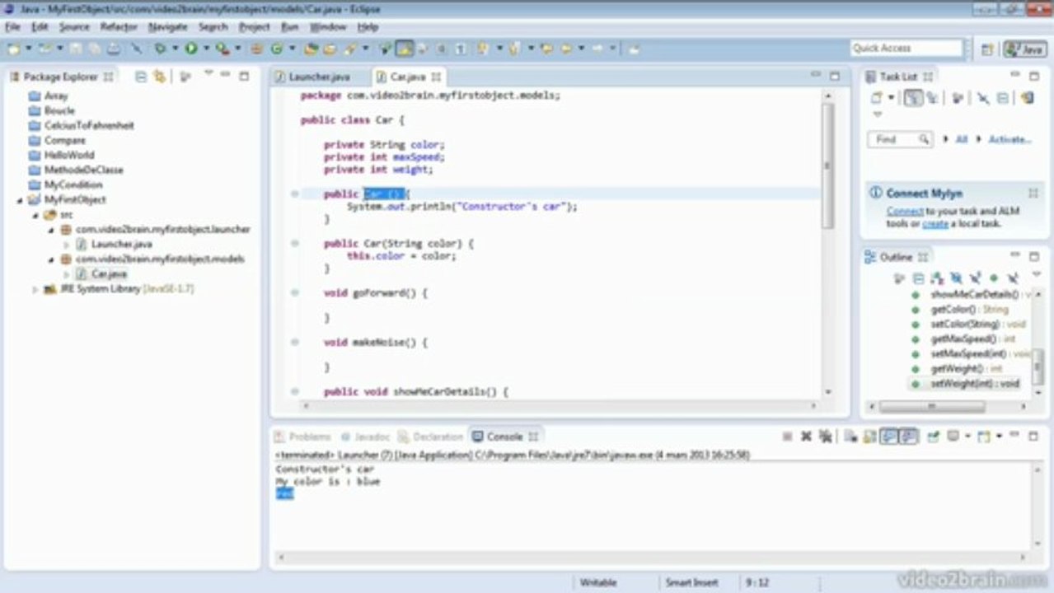Expand the JRE System Library node

(36, 289)
